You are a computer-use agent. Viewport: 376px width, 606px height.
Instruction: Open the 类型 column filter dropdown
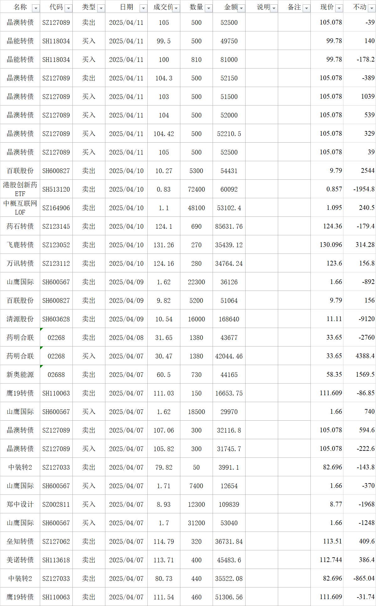pyautogui.click(x=101, y=8)
